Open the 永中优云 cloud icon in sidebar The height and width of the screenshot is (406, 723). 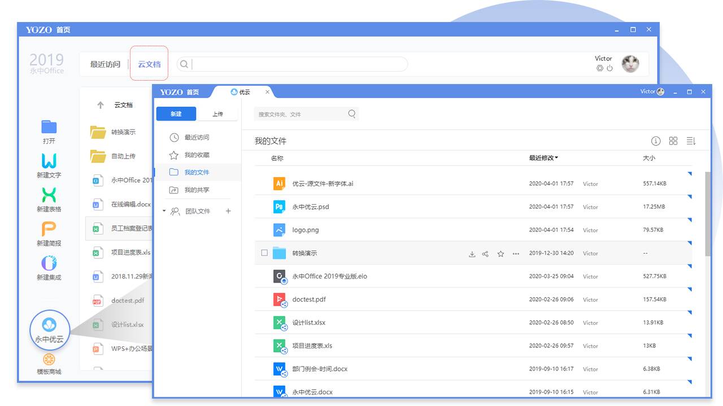pyautogui.click(x=49, y=326)
